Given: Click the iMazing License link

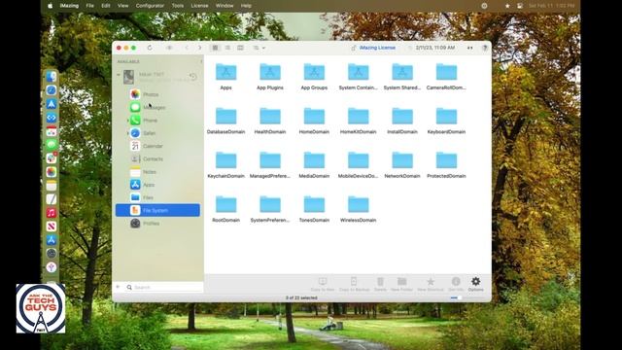Looking at the screenshot, I should tap(377, 48).
